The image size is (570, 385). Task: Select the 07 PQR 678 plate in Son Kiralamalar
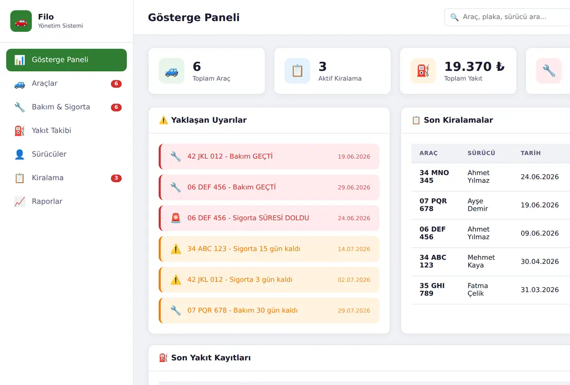[433, 205]
